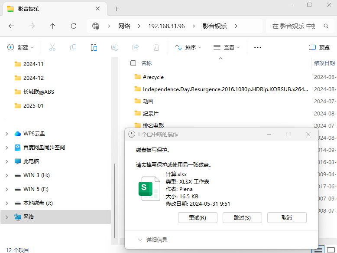Go back with the left arrow
Viewport: 337px width, 253px height.
point(11,26)
